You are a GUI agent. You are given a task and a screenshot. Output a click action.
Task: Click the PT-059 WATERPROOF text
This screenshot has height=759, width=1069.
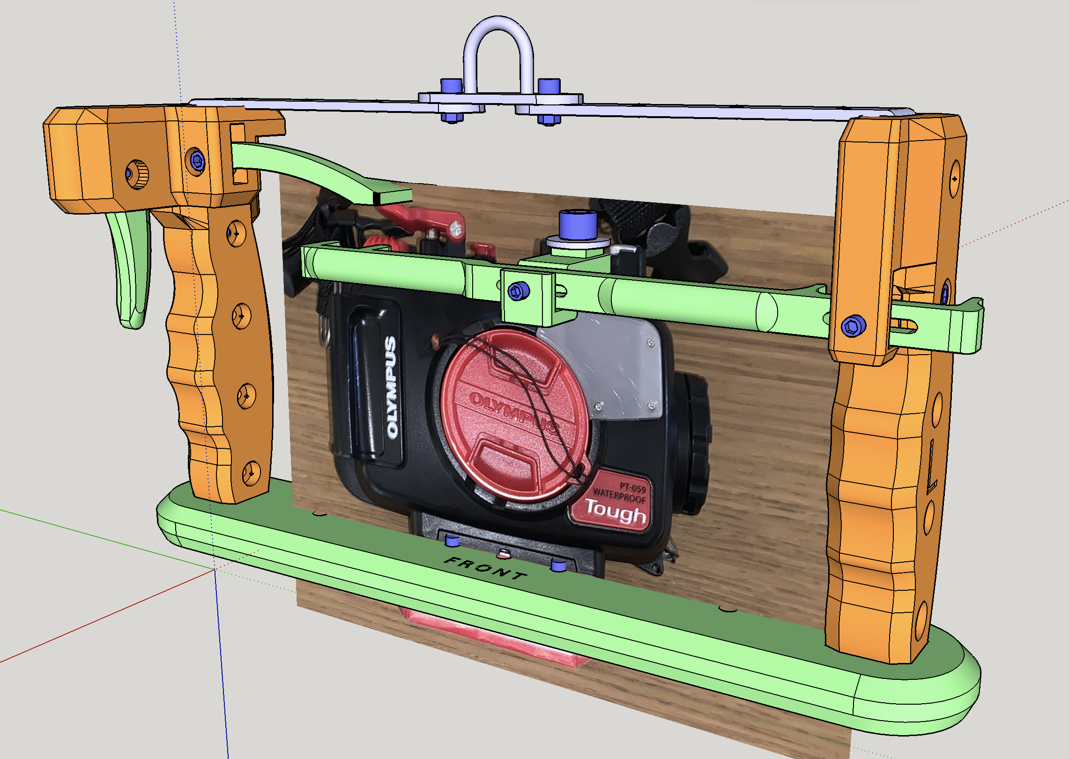pyautogui.click(x=620, y=493)
